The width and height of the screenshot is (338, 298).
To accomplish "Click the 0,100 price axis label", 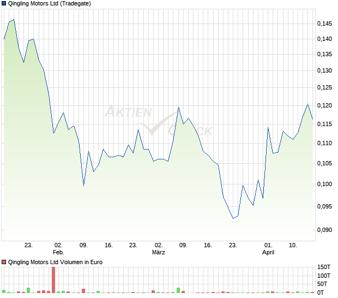I will 324,184.
